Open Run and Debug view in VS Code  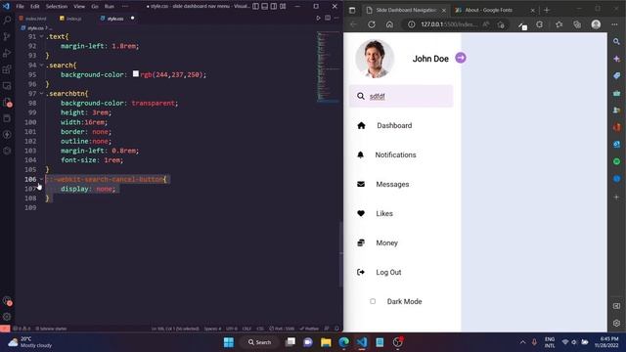click(7, 53)
